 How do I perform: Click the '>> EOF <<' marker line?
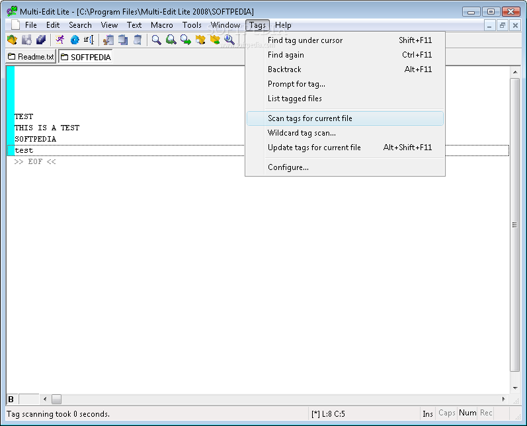click(x=35, y=161)
